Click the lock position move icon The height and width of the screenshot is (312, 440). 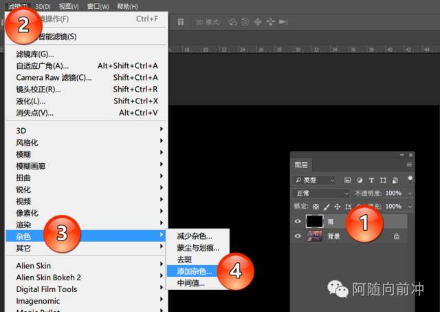[338, 207]
